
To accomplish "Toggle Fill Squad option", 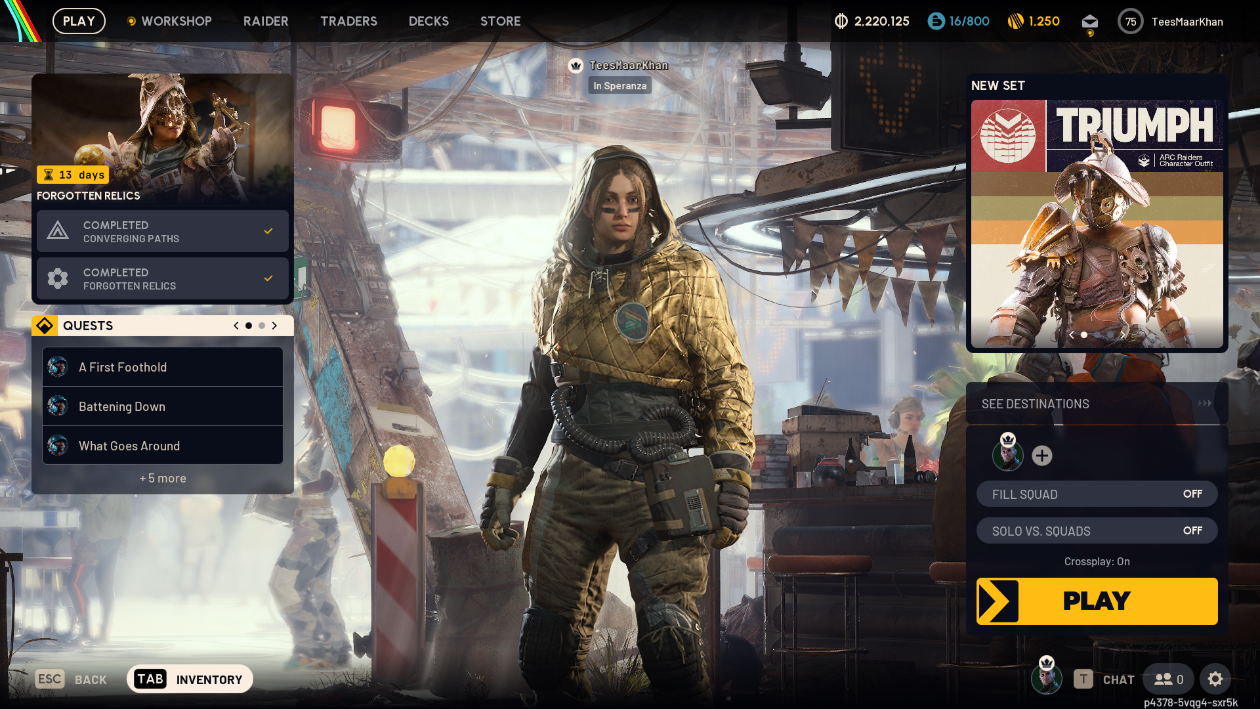I will [x=1097, y=494].
